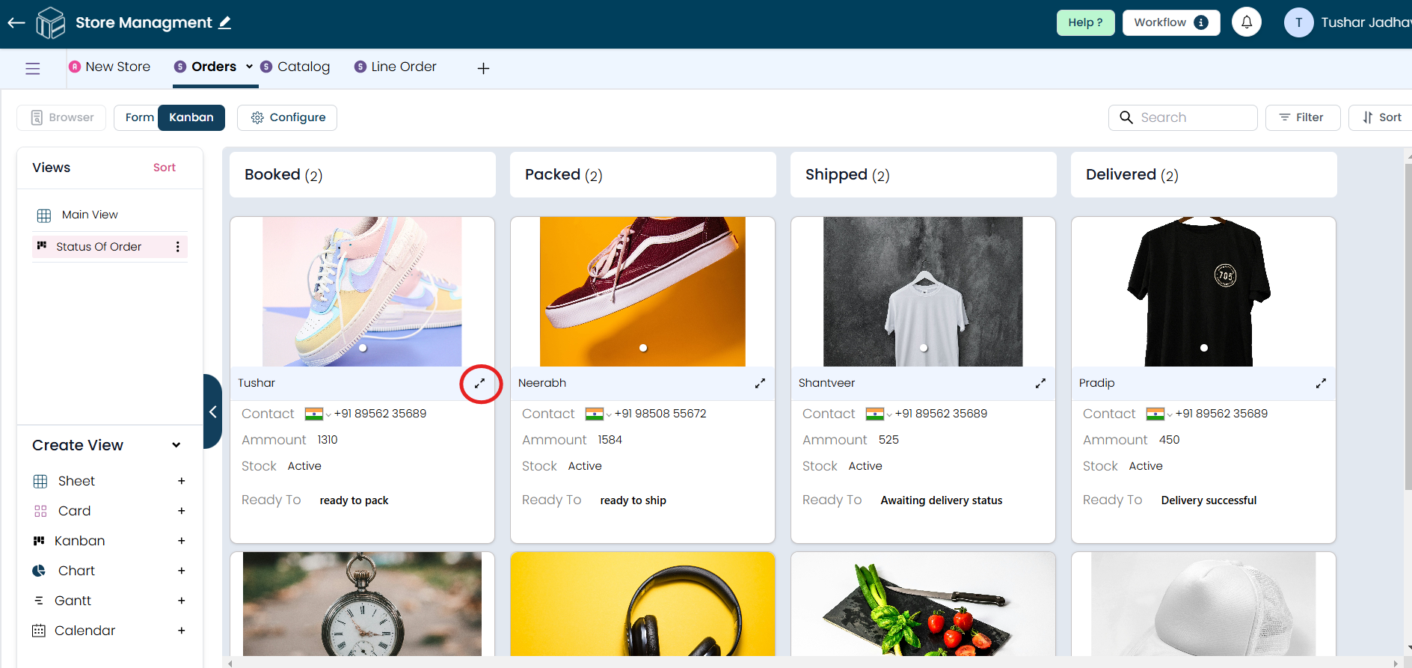This screenshot has height=668, width=1412.
Task: Collapse the Views side panel
Action: 212,411
